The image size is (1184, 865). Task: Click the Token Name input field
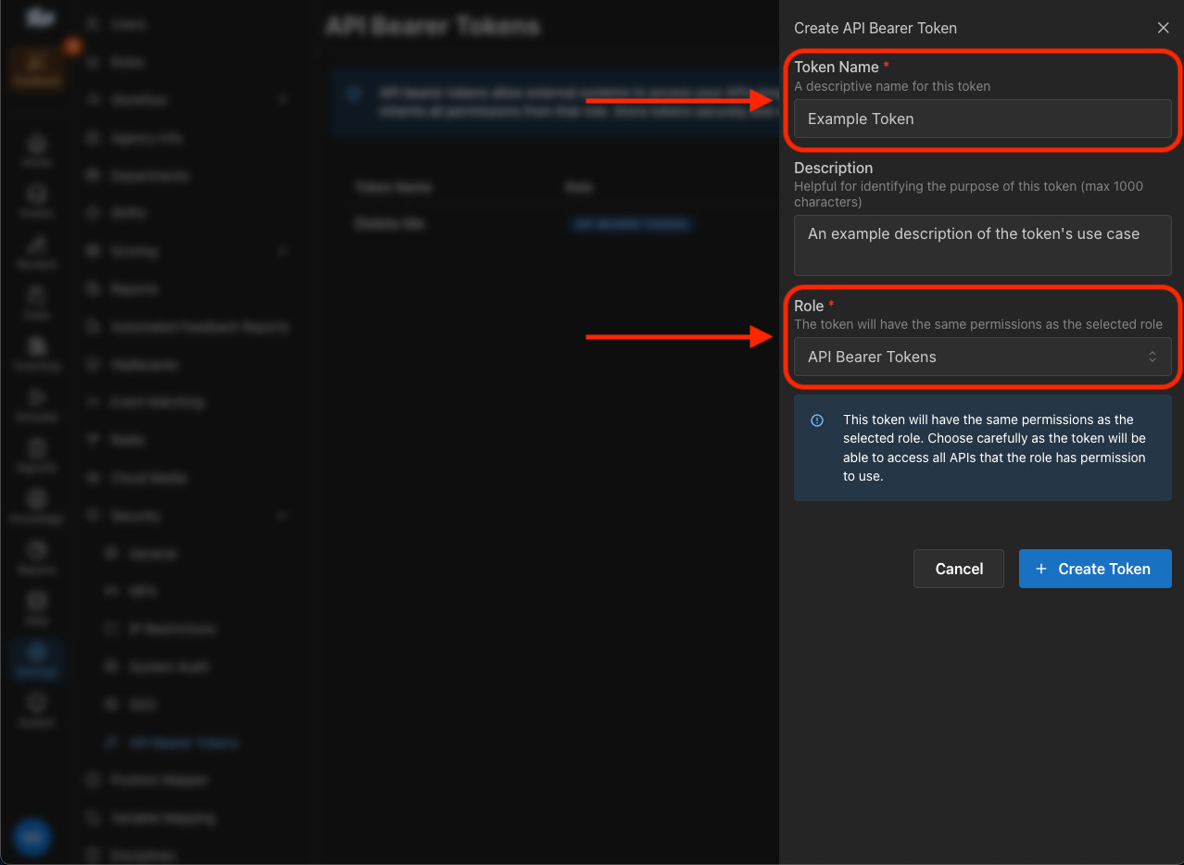click(982, 119)
